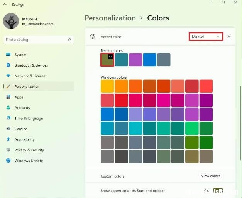The height and width of the screenshot is (198, 242).
Task: Go to Bluetooth & devices
Action: point(39,65)
